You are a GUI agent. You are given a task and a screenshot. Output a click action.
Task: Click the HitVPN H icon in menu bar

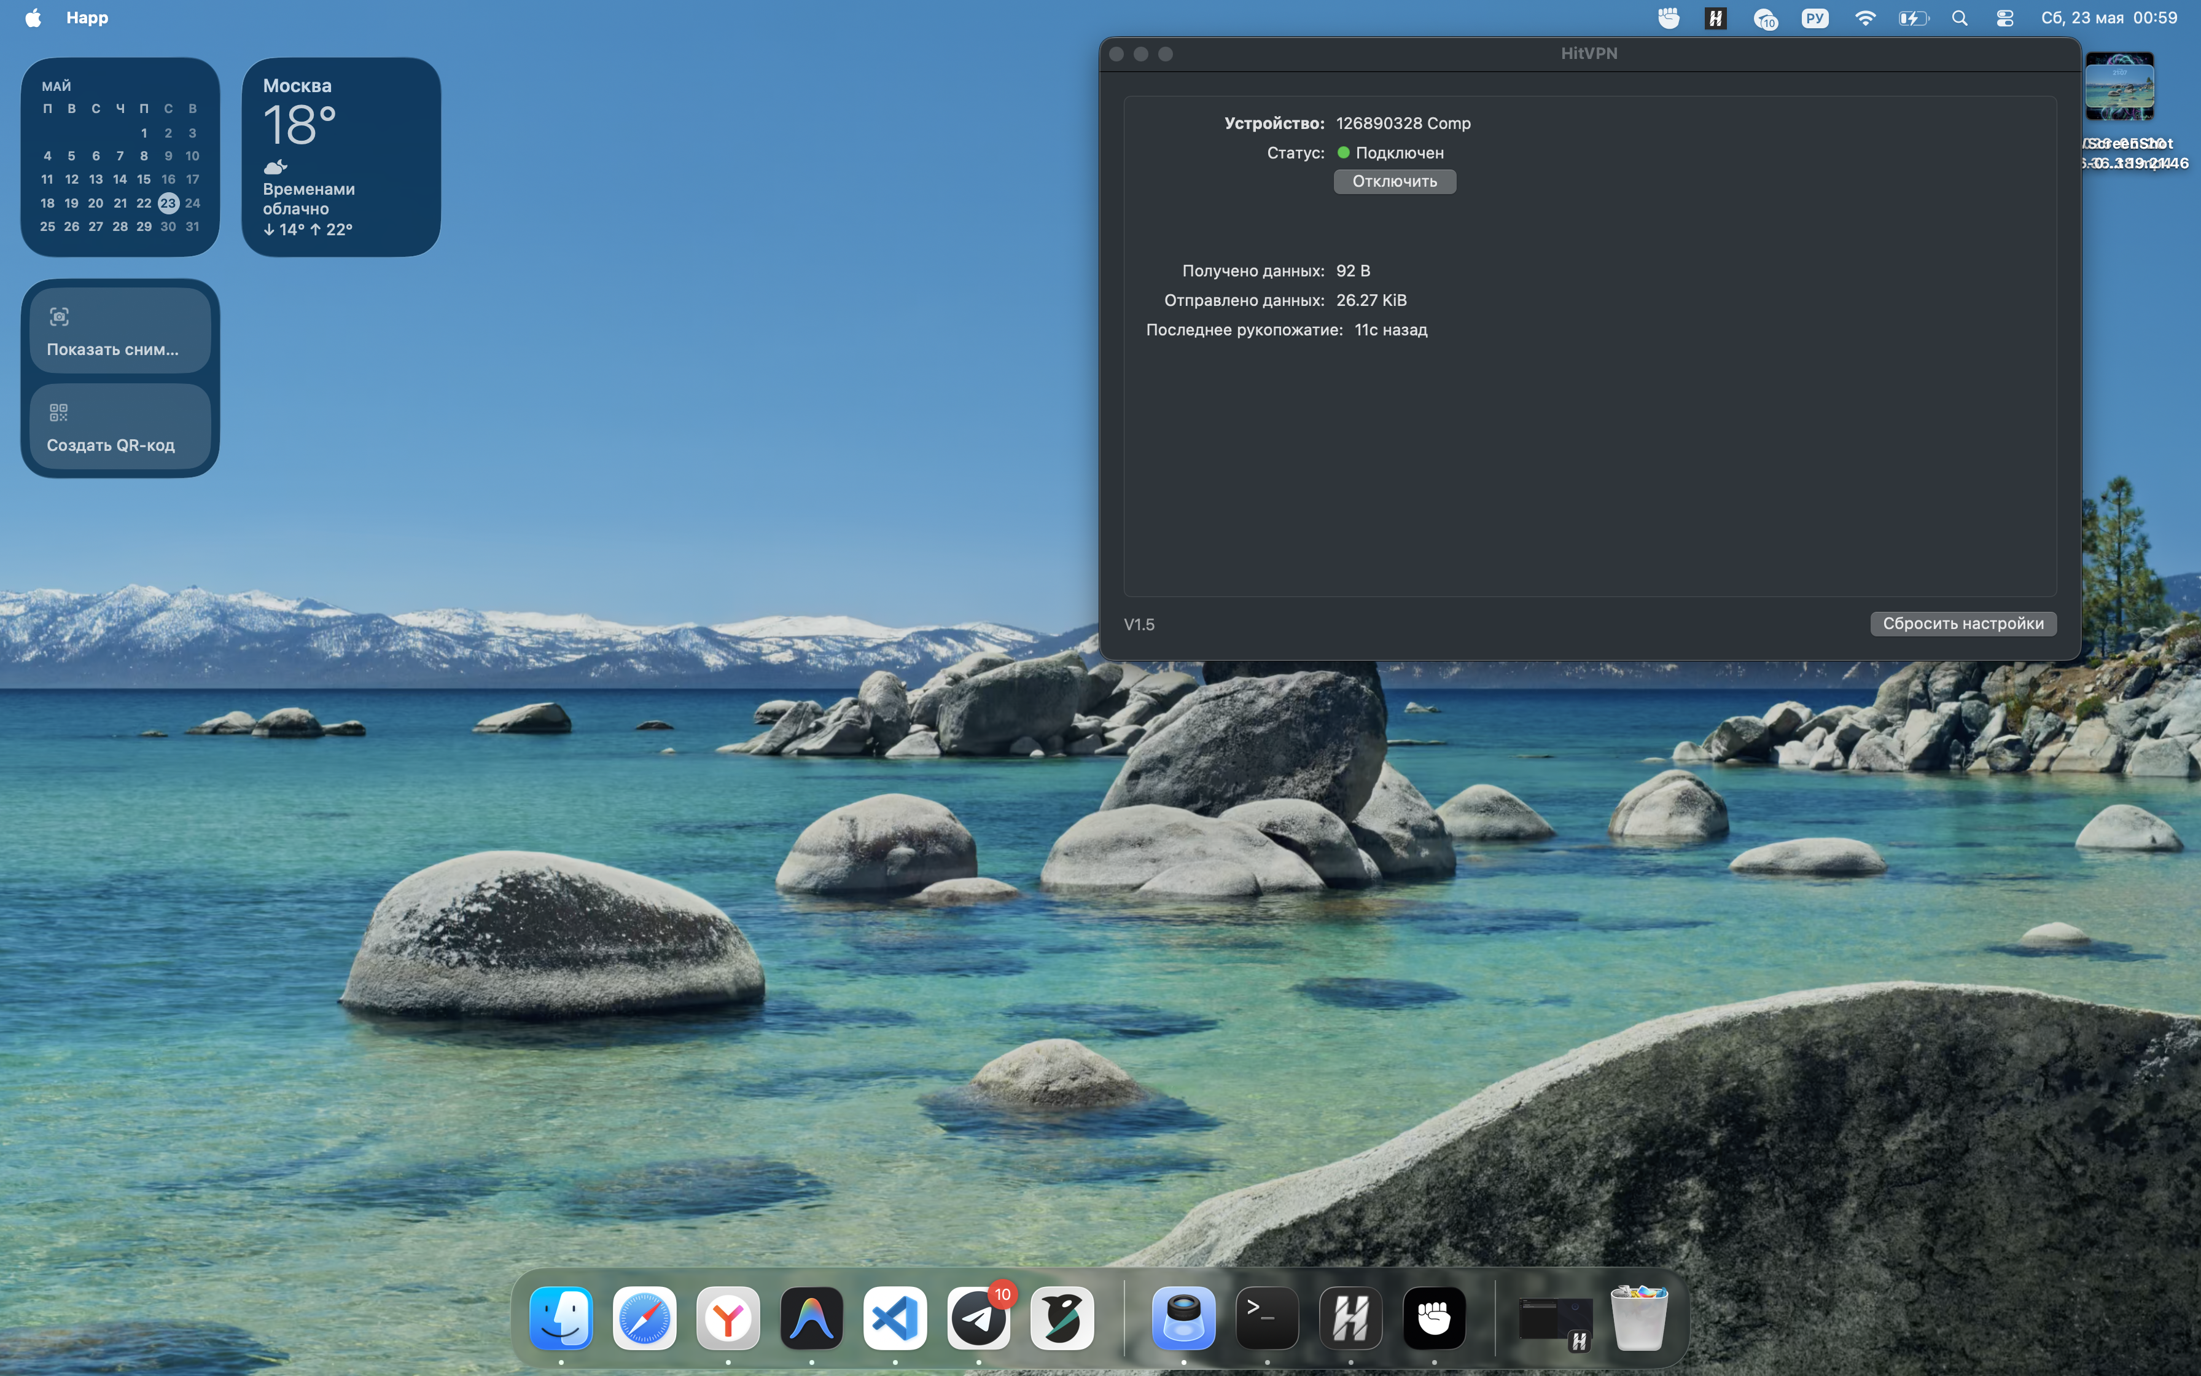tap(1715, 17)
